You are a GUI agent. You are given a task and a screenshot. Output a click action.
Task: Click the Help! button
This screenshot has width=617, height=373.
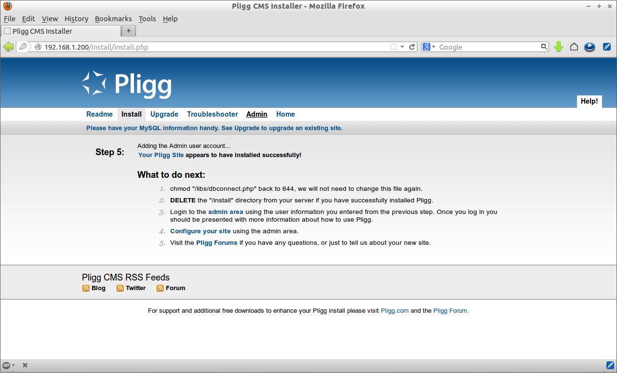tap(589, 101)
